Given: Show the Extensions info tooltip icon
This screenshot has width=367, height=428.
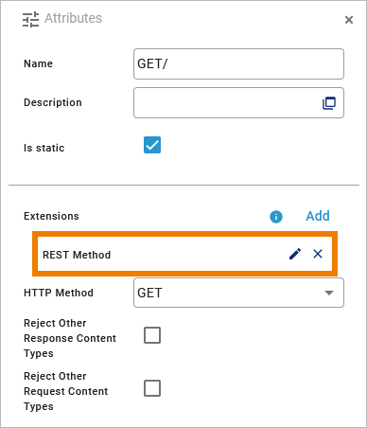Looking at the screenshot, I should tap(276, 217).
